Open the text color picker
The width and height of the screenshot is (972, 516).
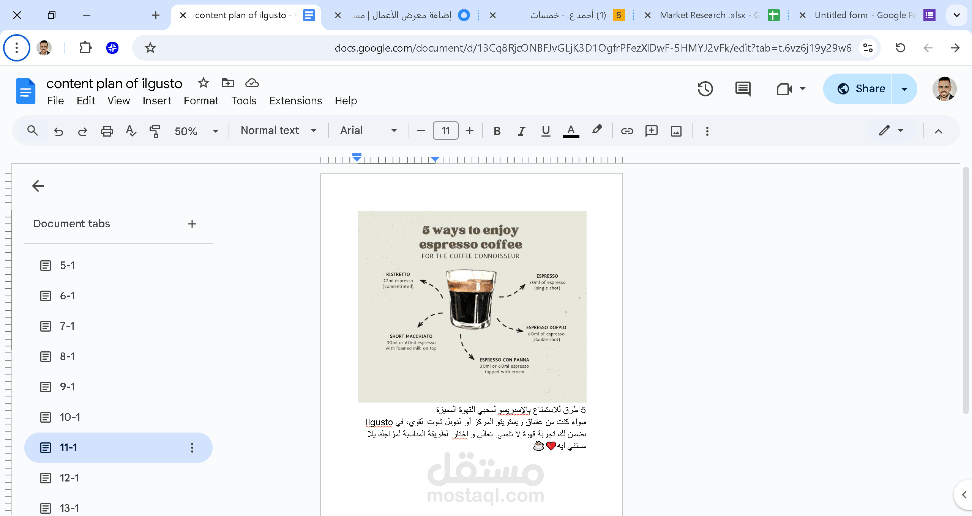(x=571, y=131)
